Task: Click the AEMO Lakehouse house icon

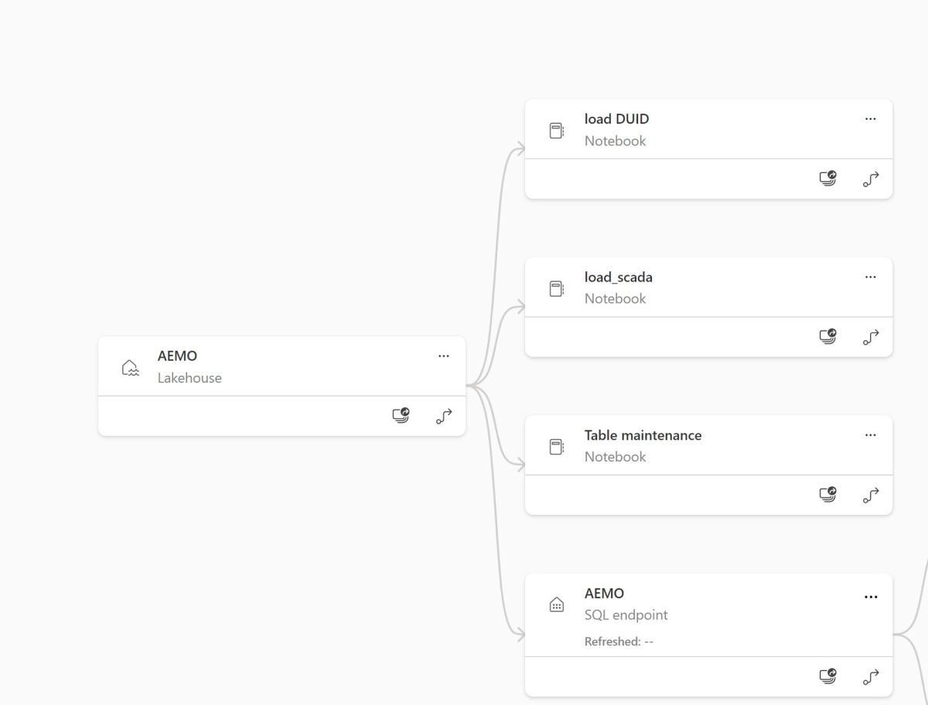Action: coord(130,367)
